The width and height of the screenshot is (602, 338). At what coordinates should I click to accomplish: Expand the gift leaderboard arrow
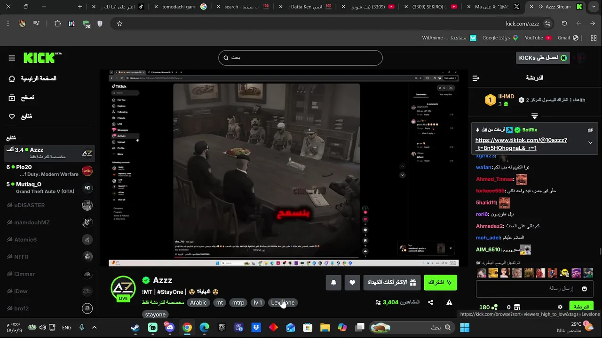point(535,115)
